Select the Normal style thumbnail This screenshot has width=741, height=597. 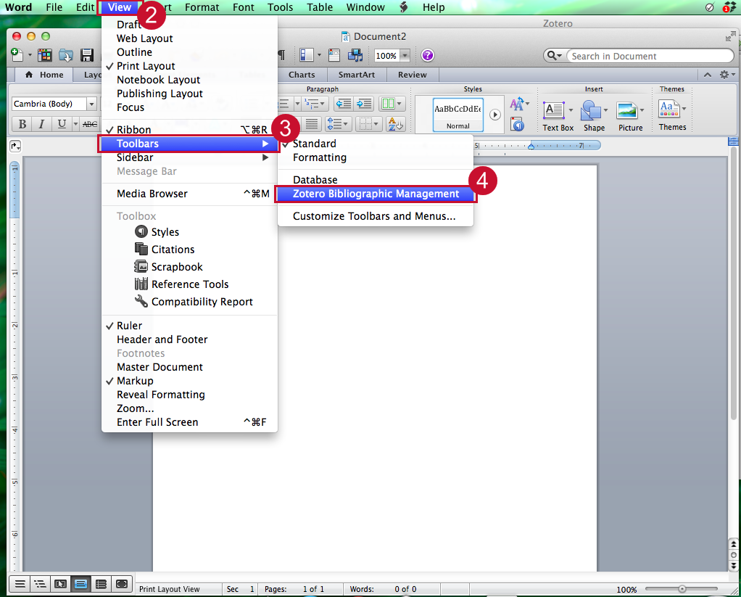pyautogui.click(x=458, y=115)
